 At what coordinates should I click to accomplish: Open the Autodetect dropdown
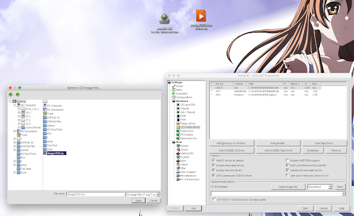[x=330, y=187]
